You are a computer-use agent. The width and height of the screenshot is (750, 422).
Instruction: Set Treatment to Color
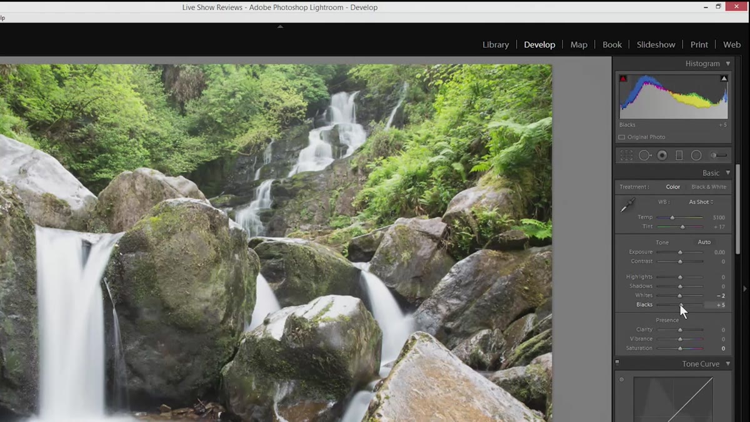[x=672, y=187]
